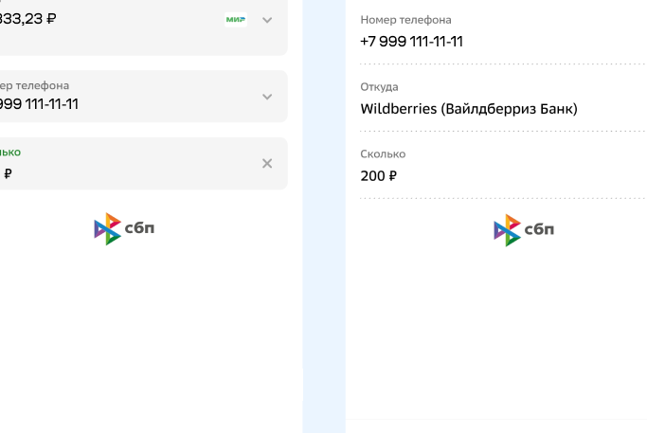Image resolution: width=647 pixels, height=433 pixels.
Task: Click the 200 ₽ amount value
Action: point(378,176)
